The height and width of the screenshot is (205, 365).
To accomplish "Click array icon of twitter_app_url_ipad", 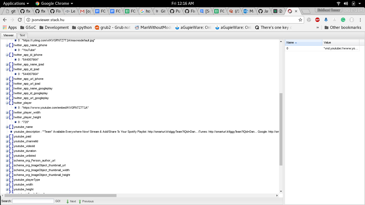I will [x=11, y=84].
